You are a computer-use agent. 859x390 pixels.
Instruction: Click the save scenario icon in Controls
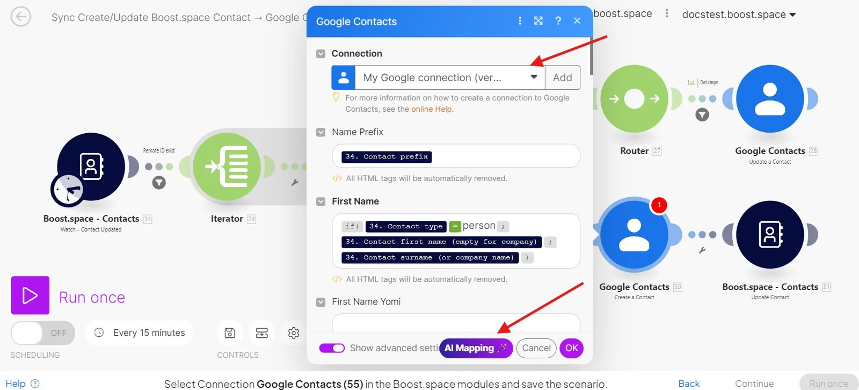pyautogui.click(x=230, y=333)
